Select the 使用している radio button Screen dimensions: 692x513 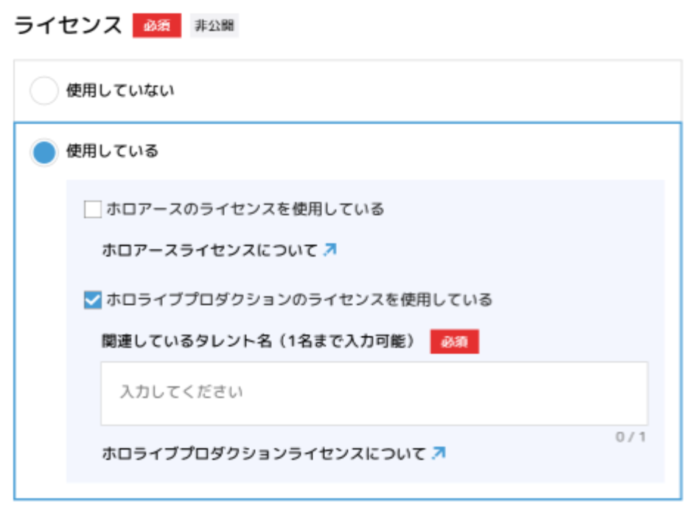tap(43, 152)
